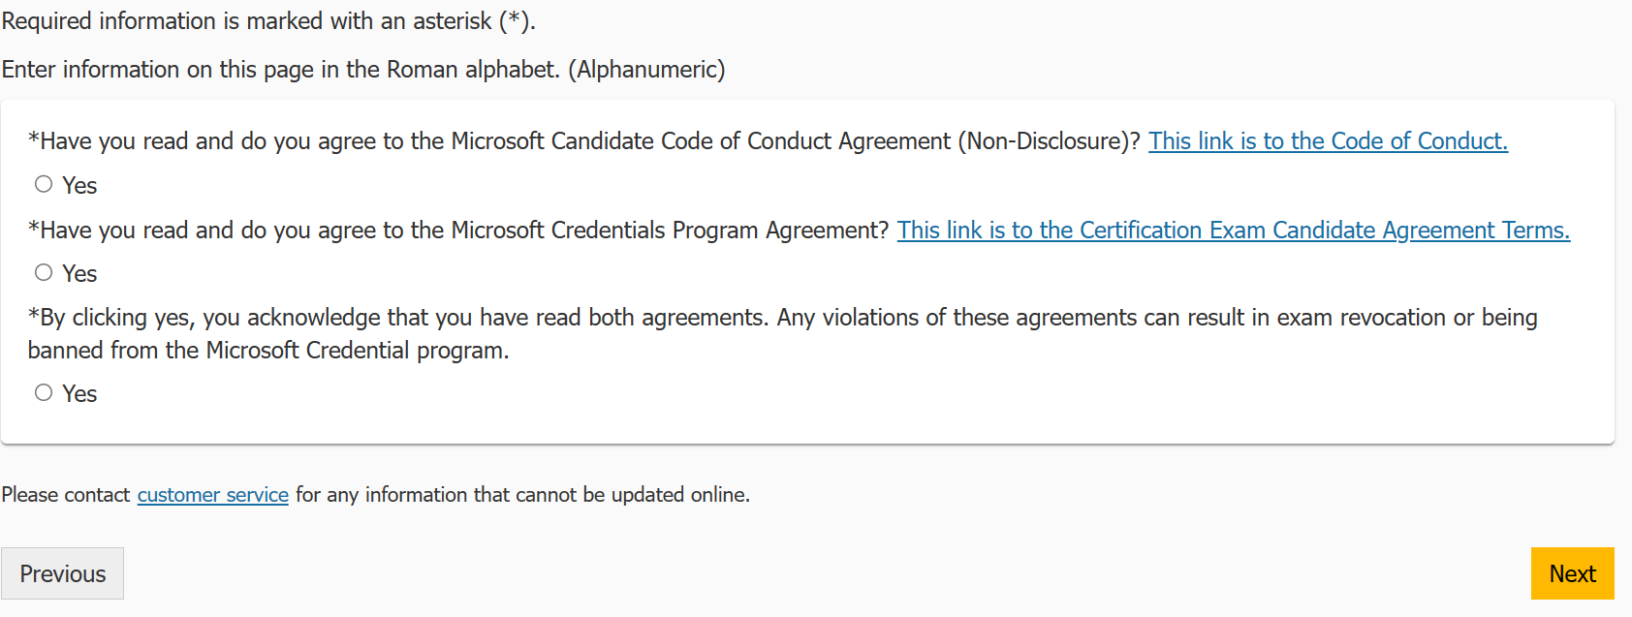Select Yes acknowledging you read both agreements
This screenshot has width=1632, height=617.
coord(43,392)
